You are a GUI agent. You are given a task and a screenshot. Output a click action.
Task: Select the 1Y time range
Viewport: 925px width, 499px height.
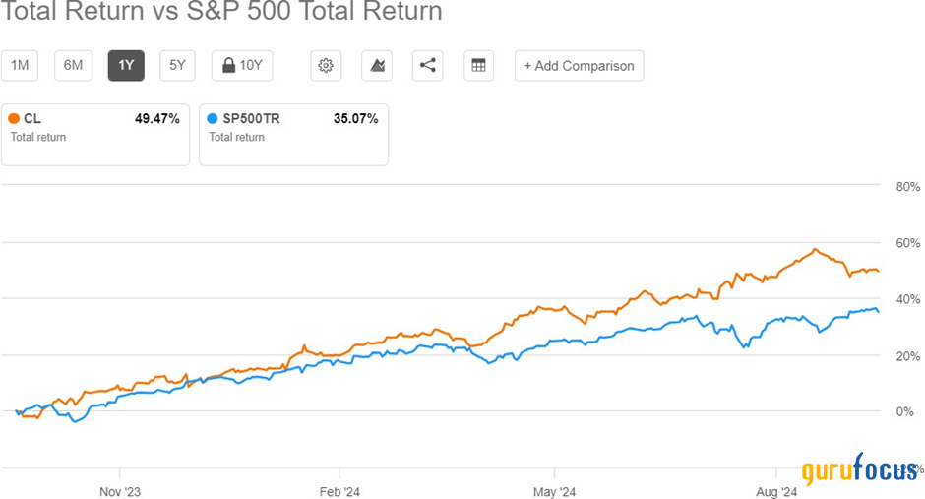(126, 66)
